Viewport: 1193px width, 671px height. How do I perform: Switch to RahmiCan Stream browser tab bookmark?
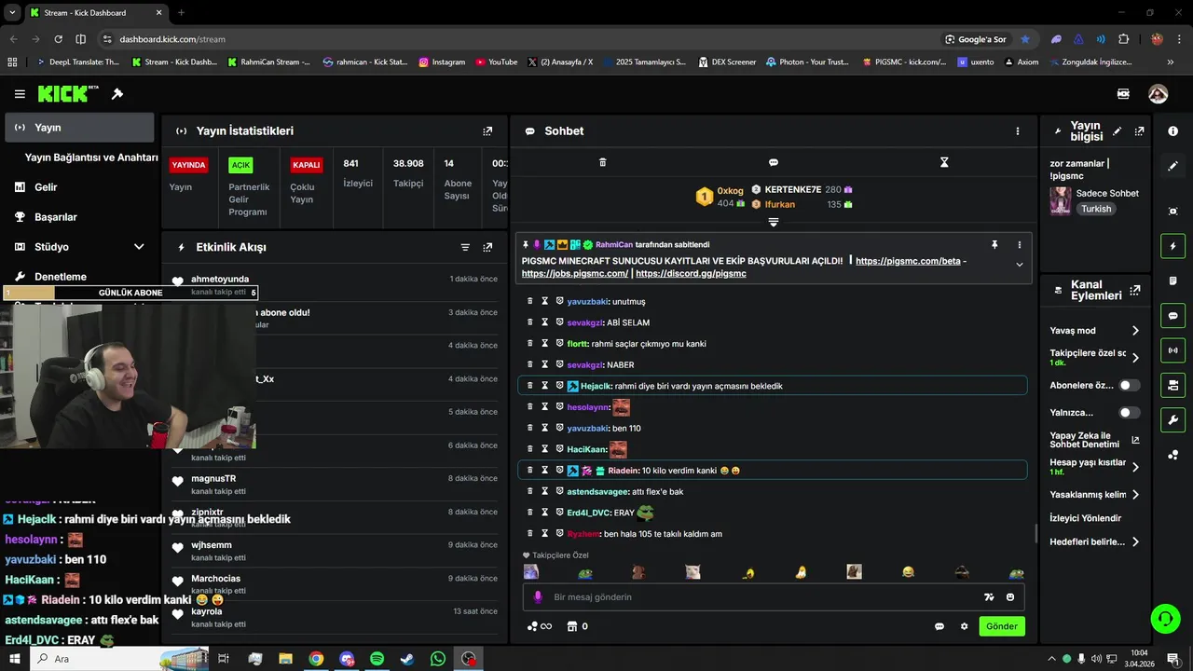click(270, 62)
